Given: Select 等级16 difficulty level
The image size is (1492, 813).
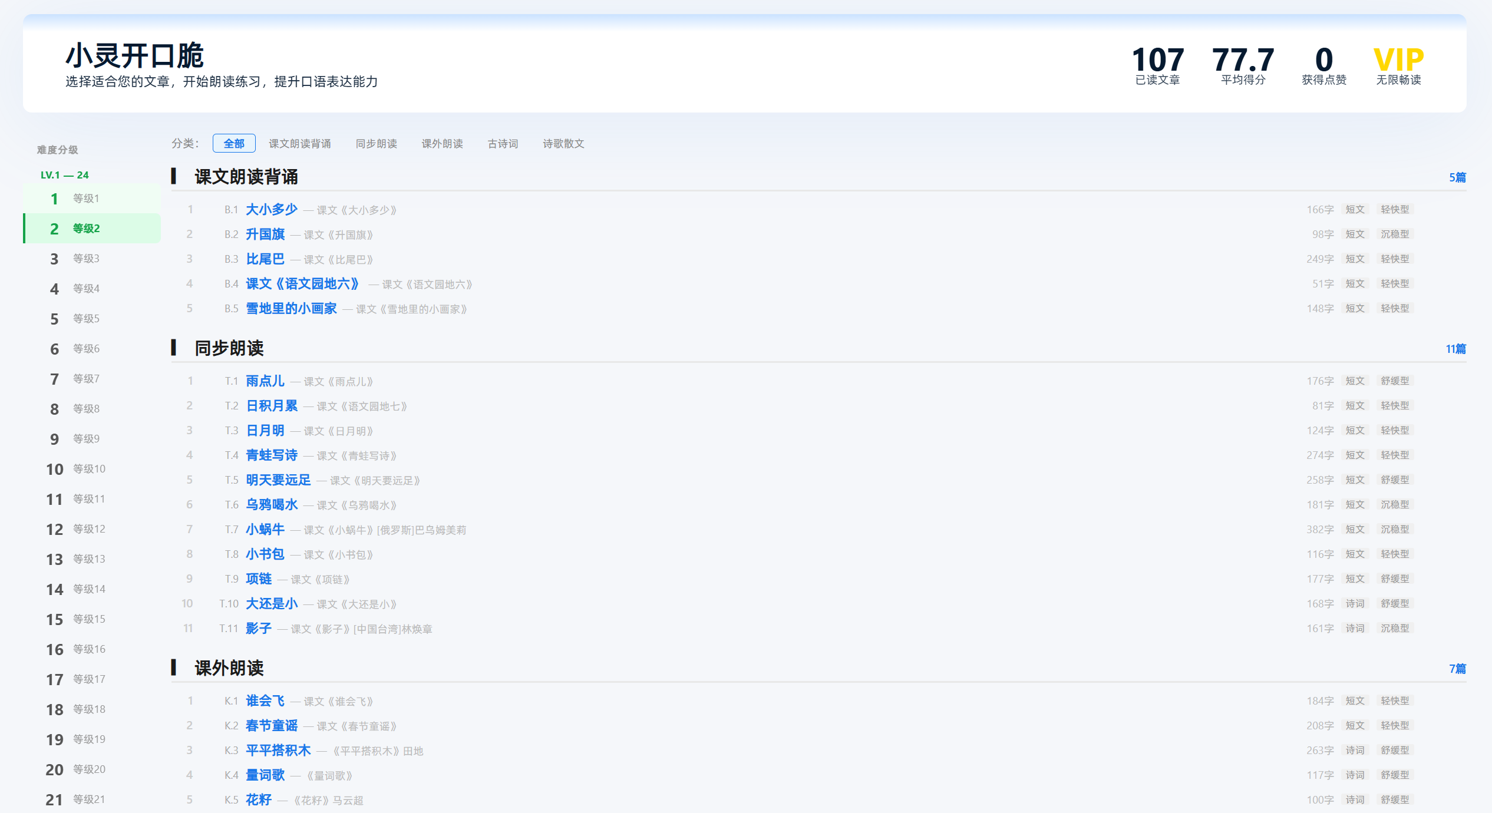Looking at the screenshot, I should pyautogui.click(x=92, y=649).
